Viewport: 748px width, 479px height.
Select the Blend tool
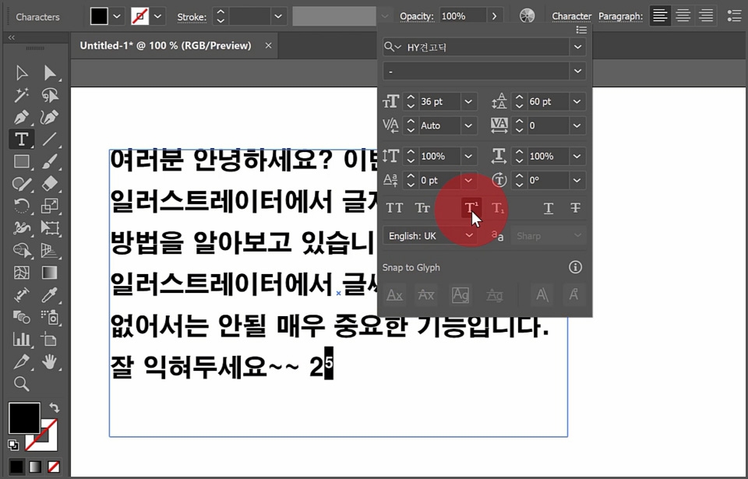click(x=22, y=317)
